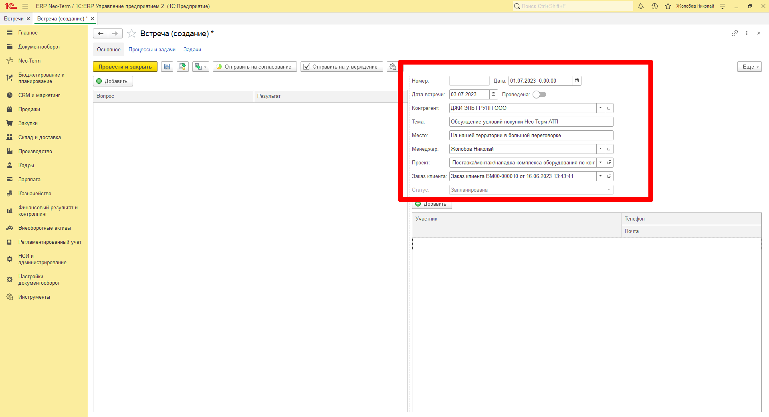The width and height of the screenshot is (769, 417).
Task: Click the search field Поиск Ctrl+Shift+F
Action: [x=573, y=6]
